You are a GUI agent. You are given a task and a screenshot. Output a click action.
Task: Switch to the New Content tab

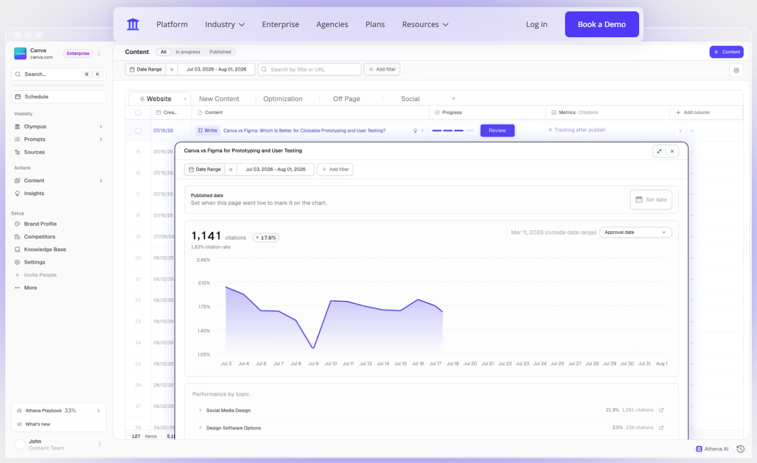[219, 99]
